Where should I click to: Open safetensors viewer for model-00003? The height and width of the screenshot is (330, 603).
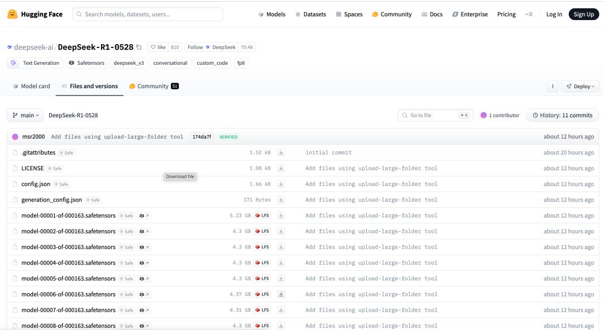click(144, 247)
